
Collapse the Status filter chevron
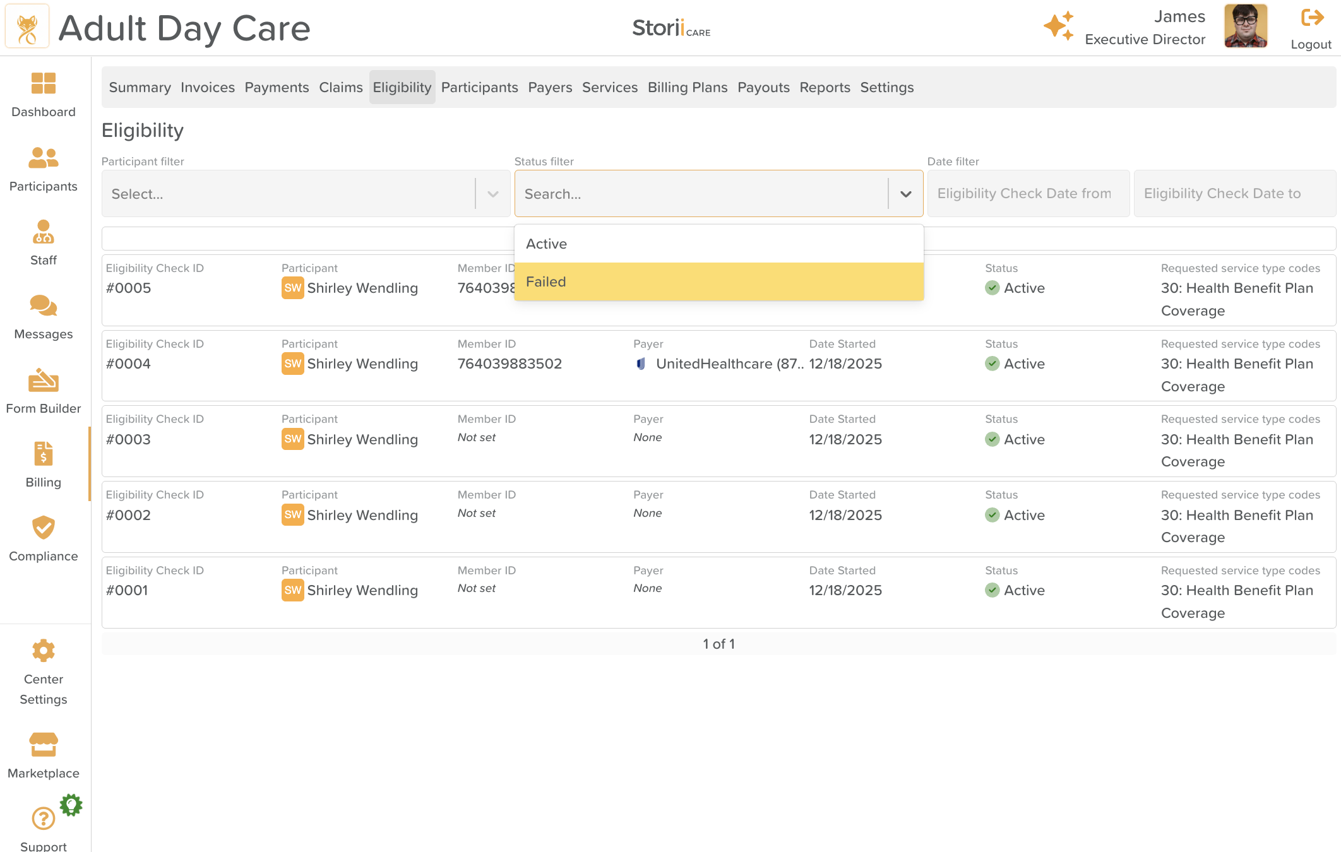click(x=905, y=194)
